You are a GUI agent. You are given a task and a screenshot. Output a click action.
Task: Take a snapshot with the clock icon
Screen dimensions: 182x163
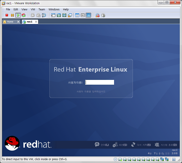click(x=33, y=15)
